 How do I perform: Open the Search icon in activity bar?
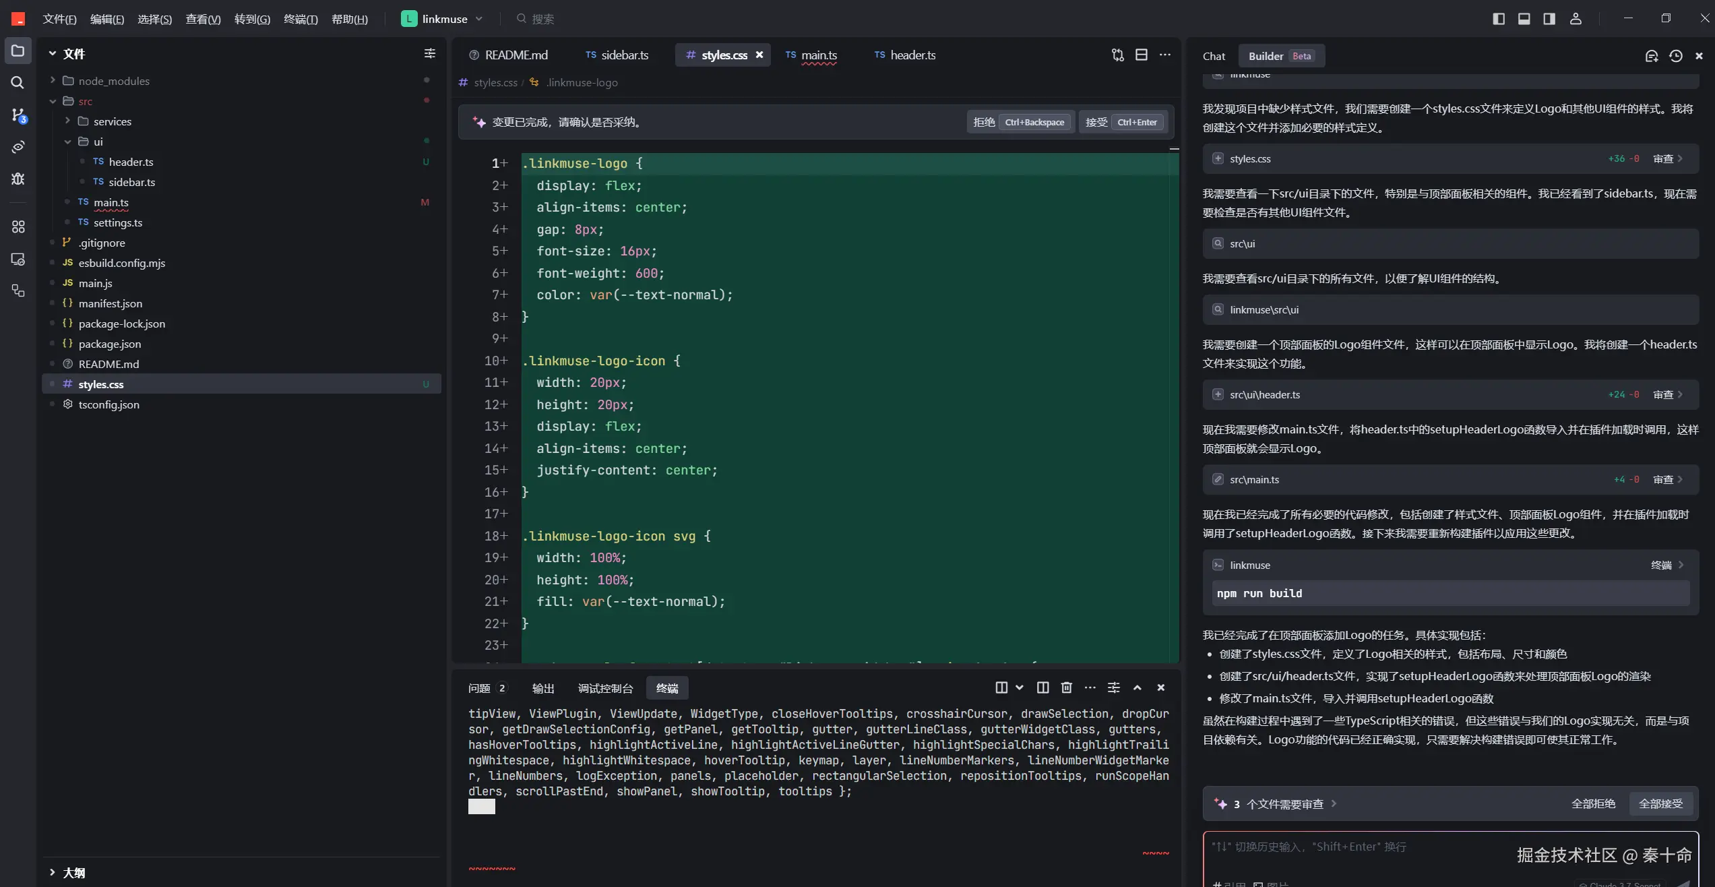click(x=18, y=83)
